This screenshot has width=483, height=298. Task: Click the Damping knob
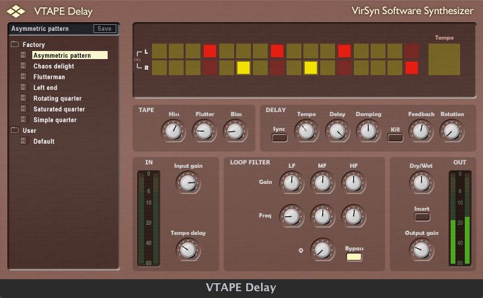368,131
